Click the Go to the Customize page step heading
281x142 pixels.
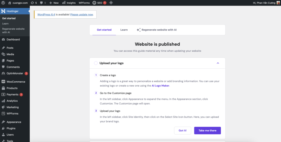pos(116,93)
